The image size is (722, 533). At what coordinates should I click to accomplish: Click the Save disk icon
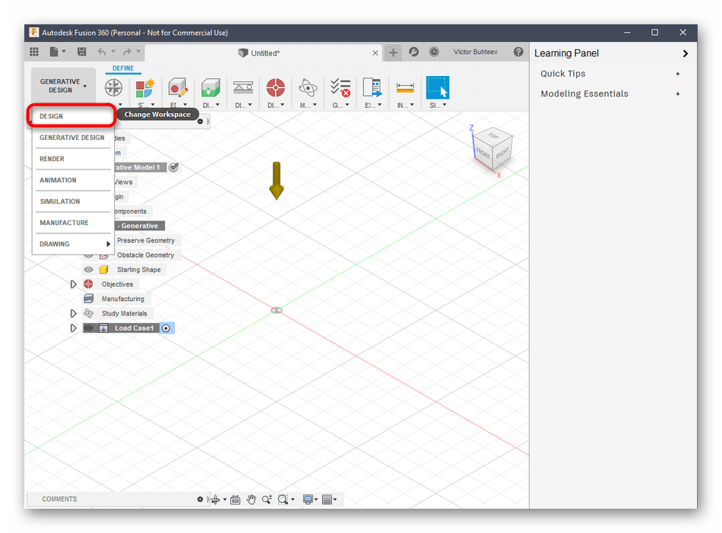click(x=81, y=52)
